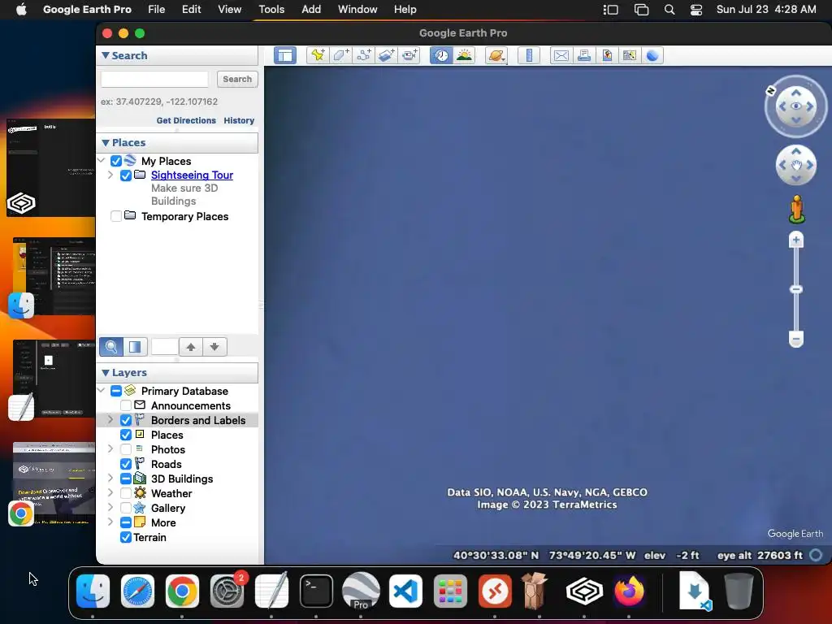This screenshot has width=832, height=624.
Task: Move item down with down arrow button
Action: [x=214, y=347]
